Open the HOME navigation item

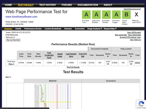coord(8,5)
